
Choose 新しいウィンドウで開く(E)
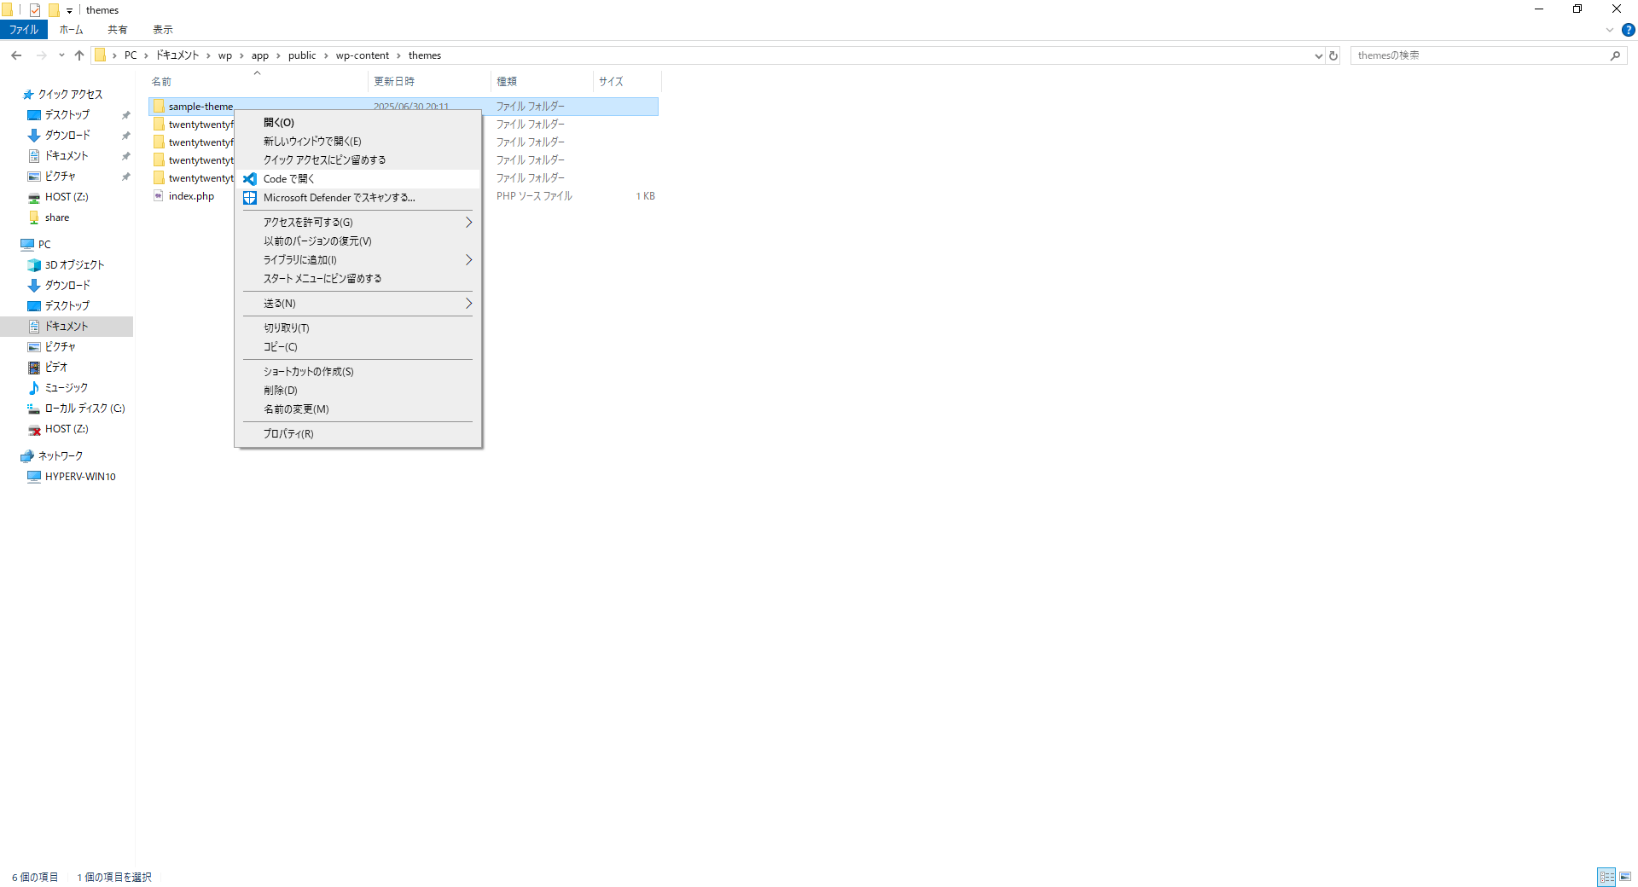tap(357, 142)
